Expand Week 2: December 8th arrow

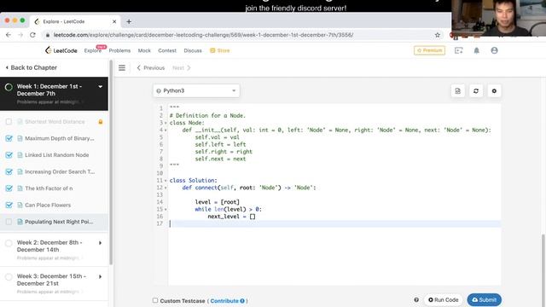[101, 242]
